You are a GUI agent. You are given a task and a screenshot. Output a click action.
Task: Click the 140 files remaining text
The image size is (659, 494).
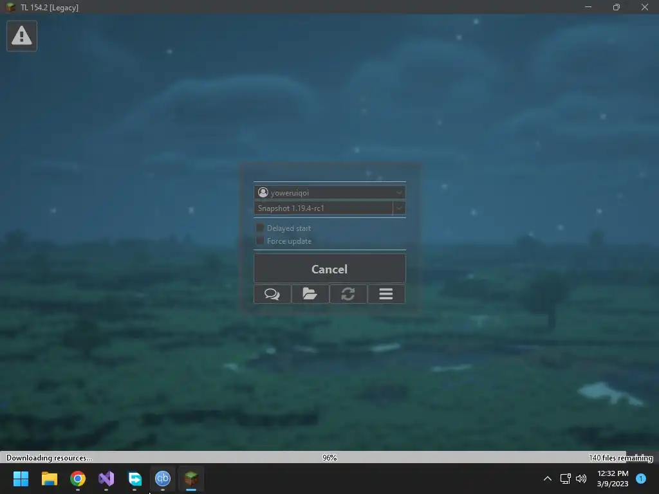pyautogui.click(x=621, y=458)
